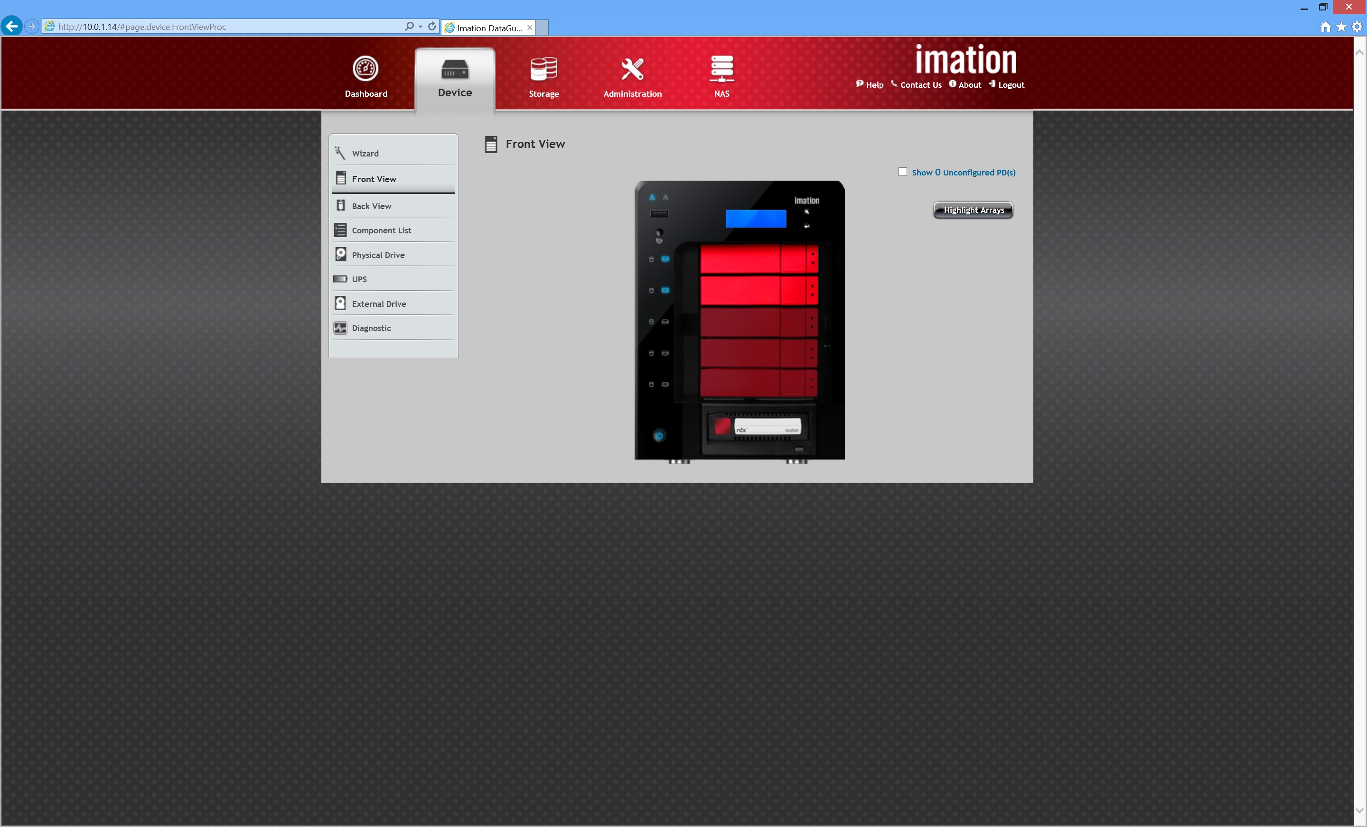Open the Dashboard gauge icon

point(365,69)
